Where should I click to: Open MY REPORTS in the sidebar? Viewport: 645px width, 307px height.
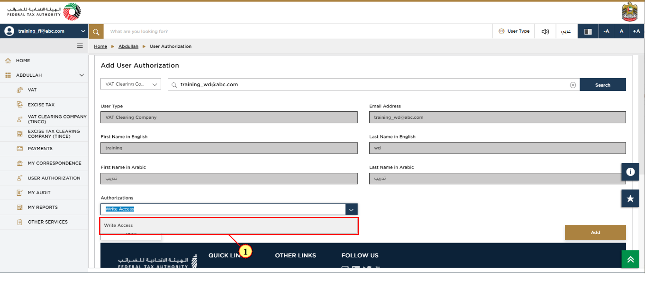pyautogui.click(x=44, y=208)
